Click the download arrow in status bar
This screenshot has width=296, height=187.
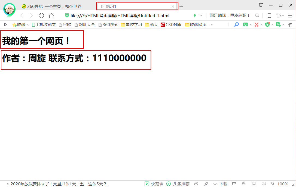tap(215, 183)
